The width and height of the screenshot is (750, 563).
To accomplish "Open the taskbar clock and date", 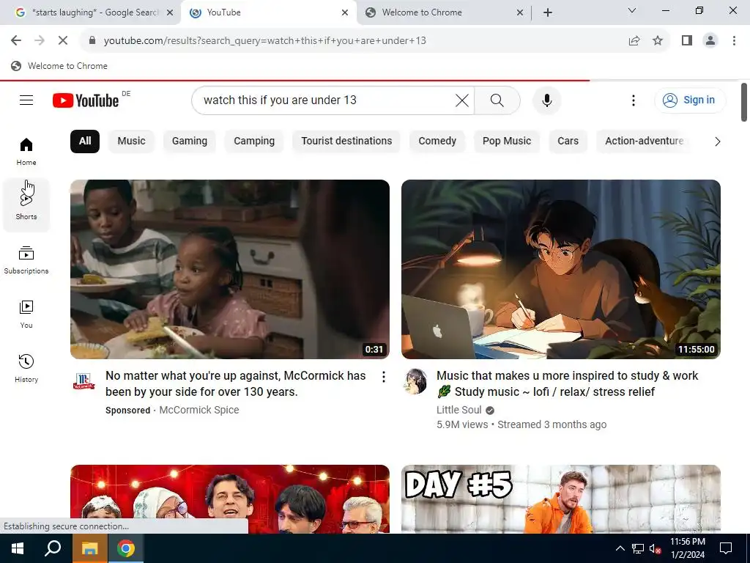I will [688, 548].
